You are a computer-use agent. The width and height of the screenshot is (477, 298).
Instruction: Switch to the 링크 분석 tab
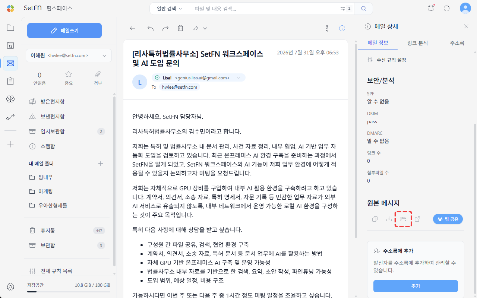[x=417, y=43]
